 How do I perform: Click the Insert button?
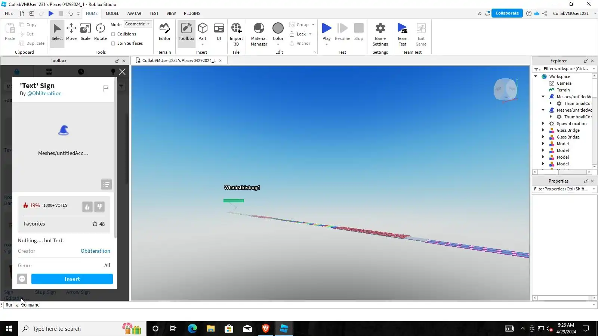point(72,279)
